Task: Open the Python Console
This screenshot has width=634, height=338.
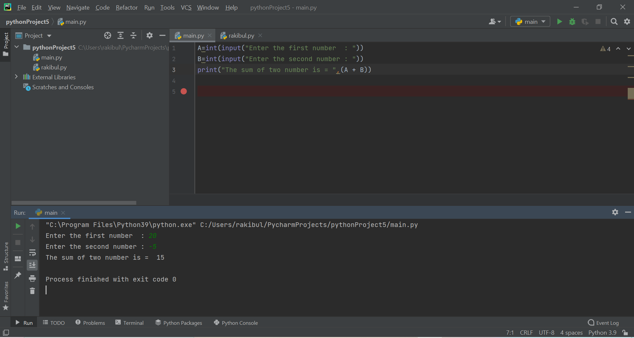Action: (236, 323)
